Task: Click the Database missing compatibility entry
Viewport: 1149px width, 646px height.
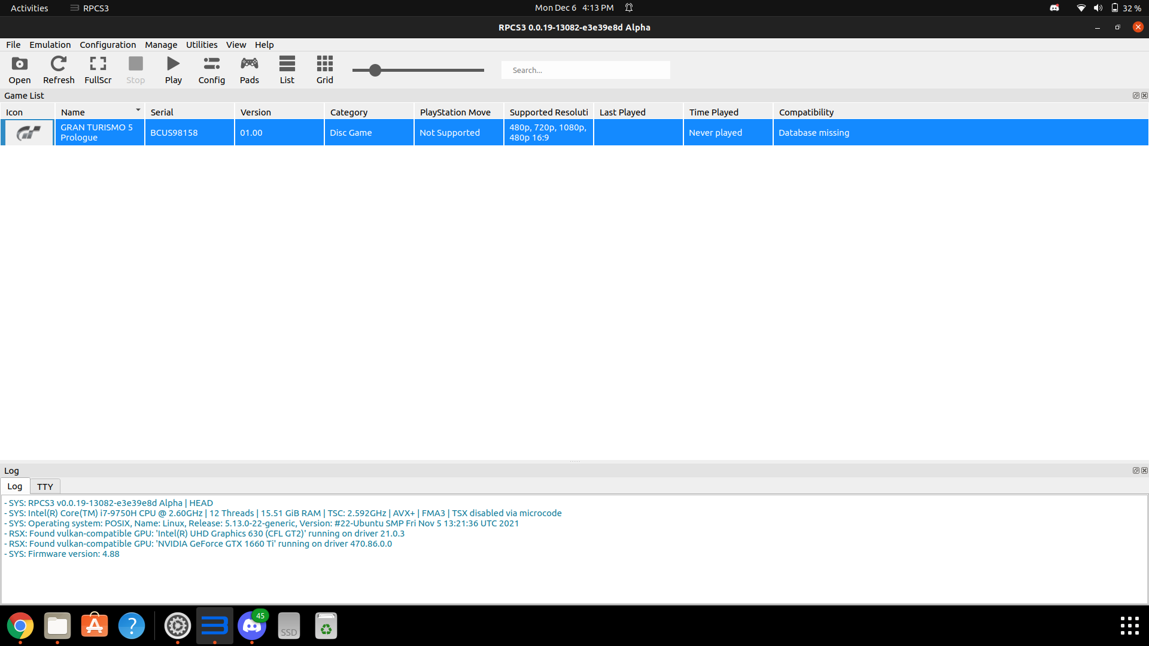Action: [x=813, y=132]
